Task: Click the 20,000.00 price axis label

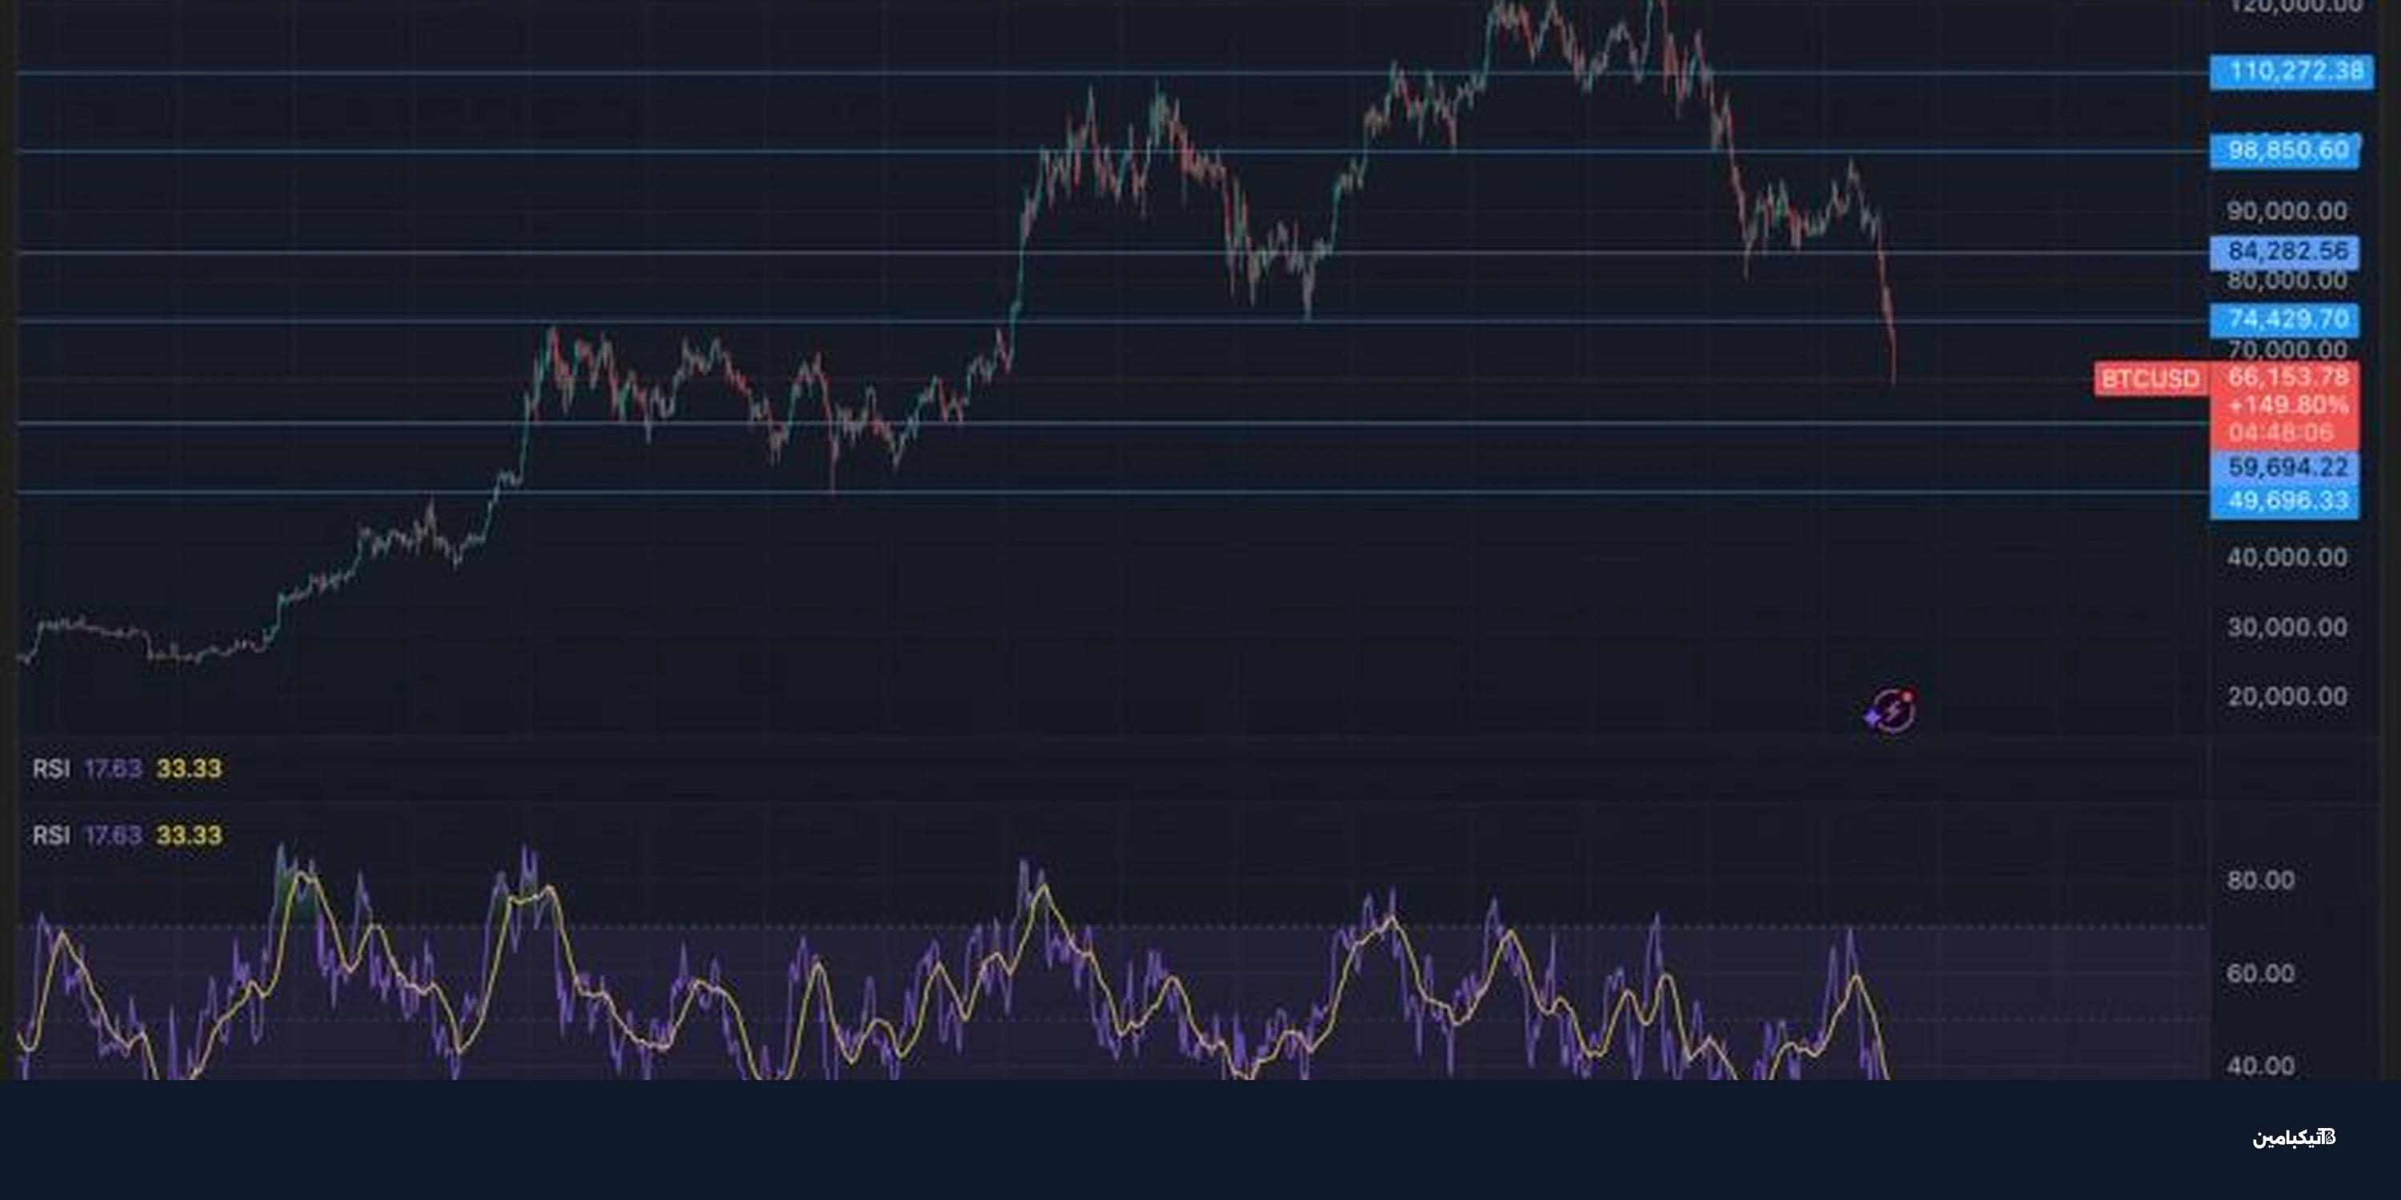Action: (x=2287, y=696)
